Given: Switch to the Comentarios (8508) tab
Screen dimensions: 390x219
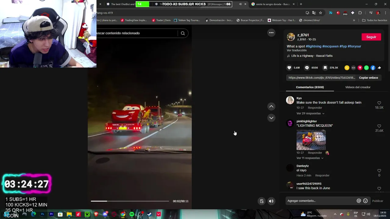Looking at the screenshot, I should pyautogui.click(x=310, y=87).
